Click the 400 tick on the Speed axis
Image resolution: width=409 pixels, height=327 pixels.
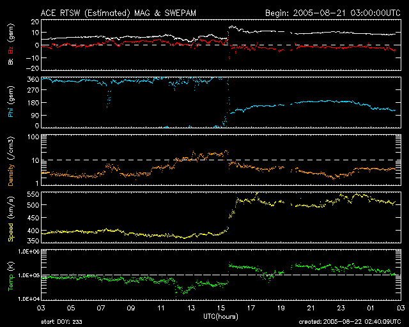coord(33,231)
